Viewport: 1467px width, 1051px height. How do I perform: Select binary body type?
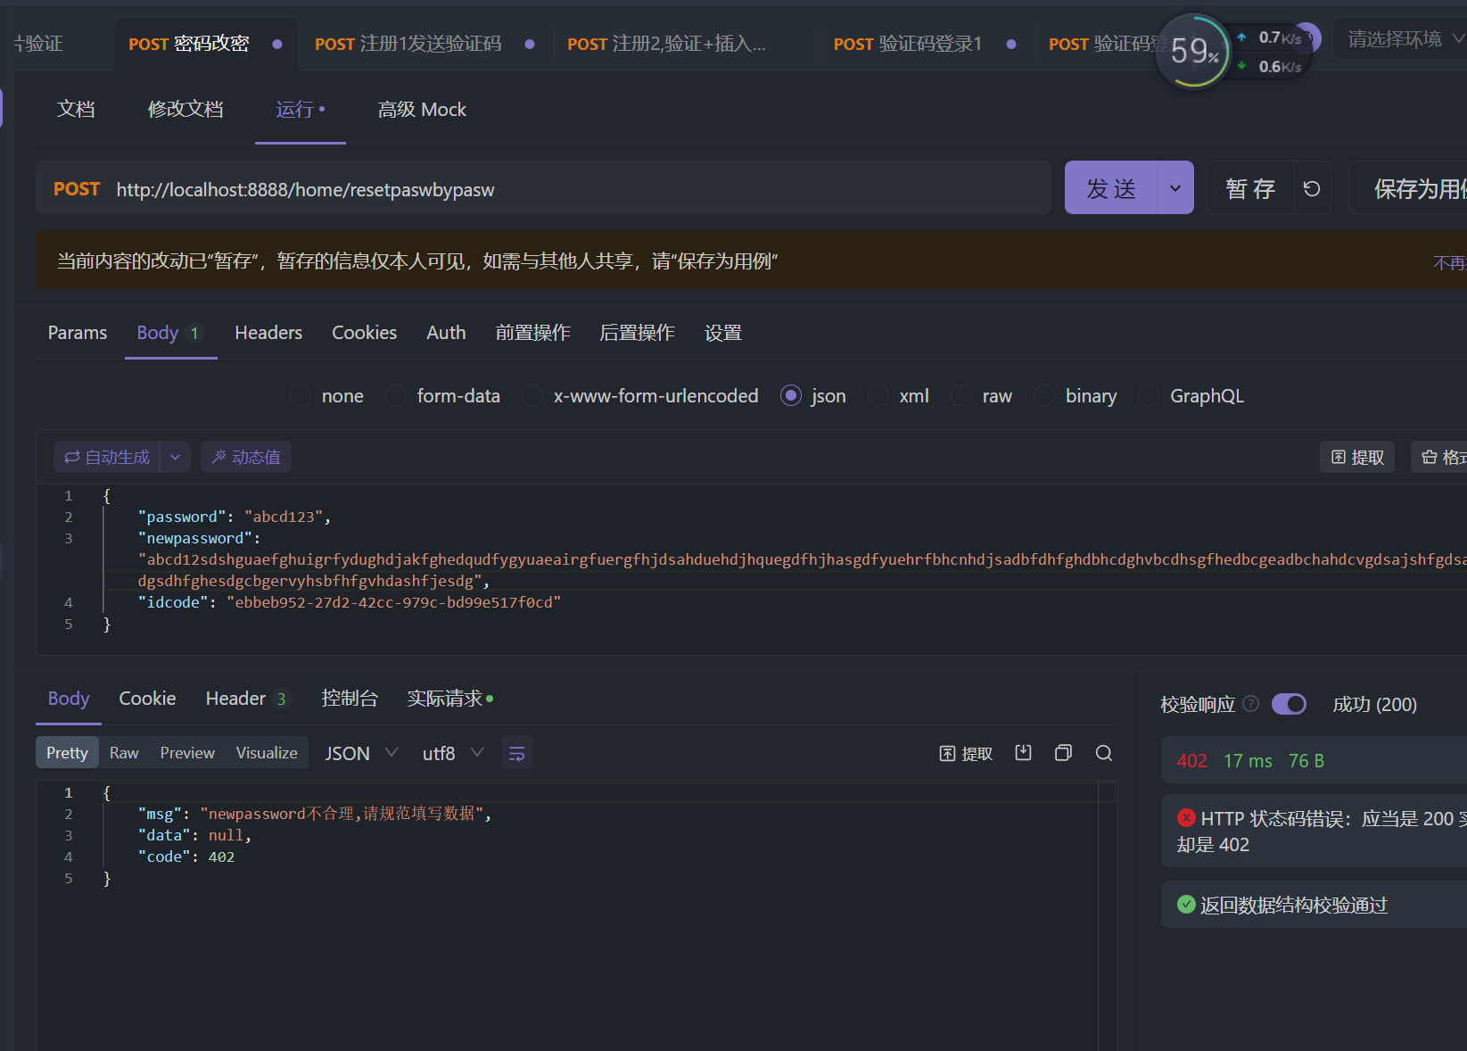(x=1076, y=395)
